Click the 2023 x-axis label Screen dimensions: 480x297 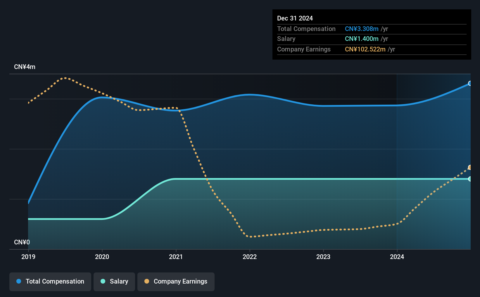tap(323, 257)
